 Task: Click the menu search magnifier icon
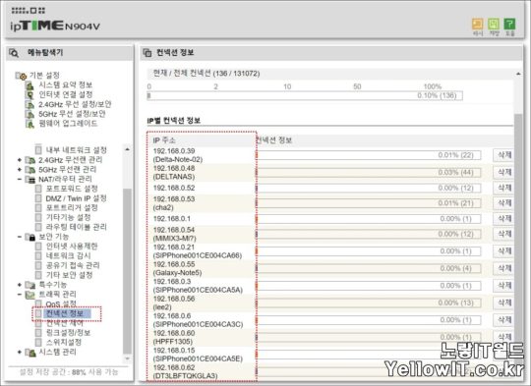(14, 53)
